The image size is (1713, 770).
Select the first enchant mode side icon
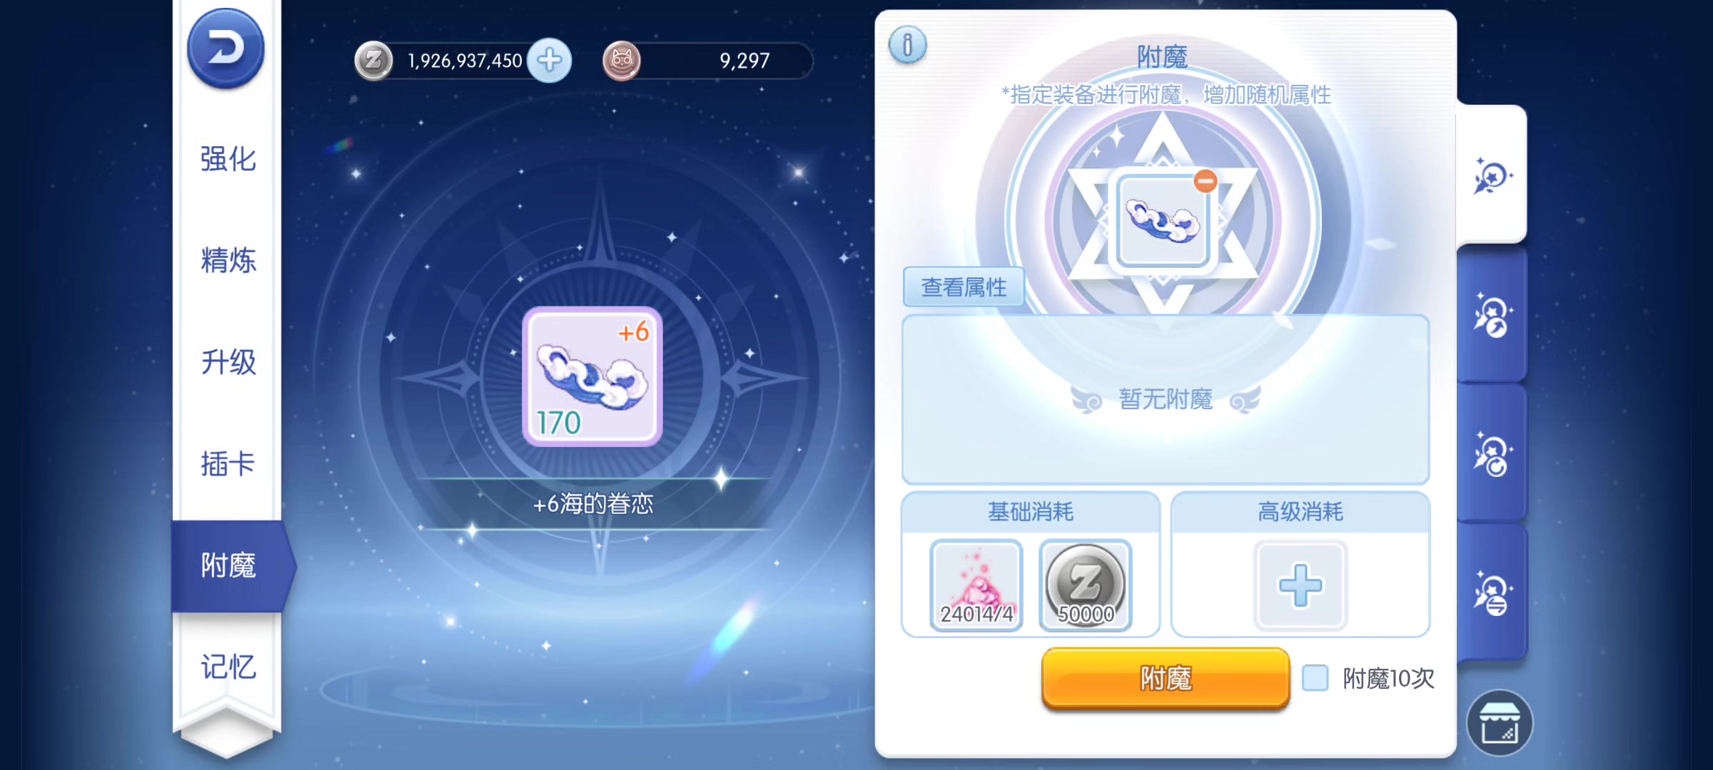pos(1492,175)
